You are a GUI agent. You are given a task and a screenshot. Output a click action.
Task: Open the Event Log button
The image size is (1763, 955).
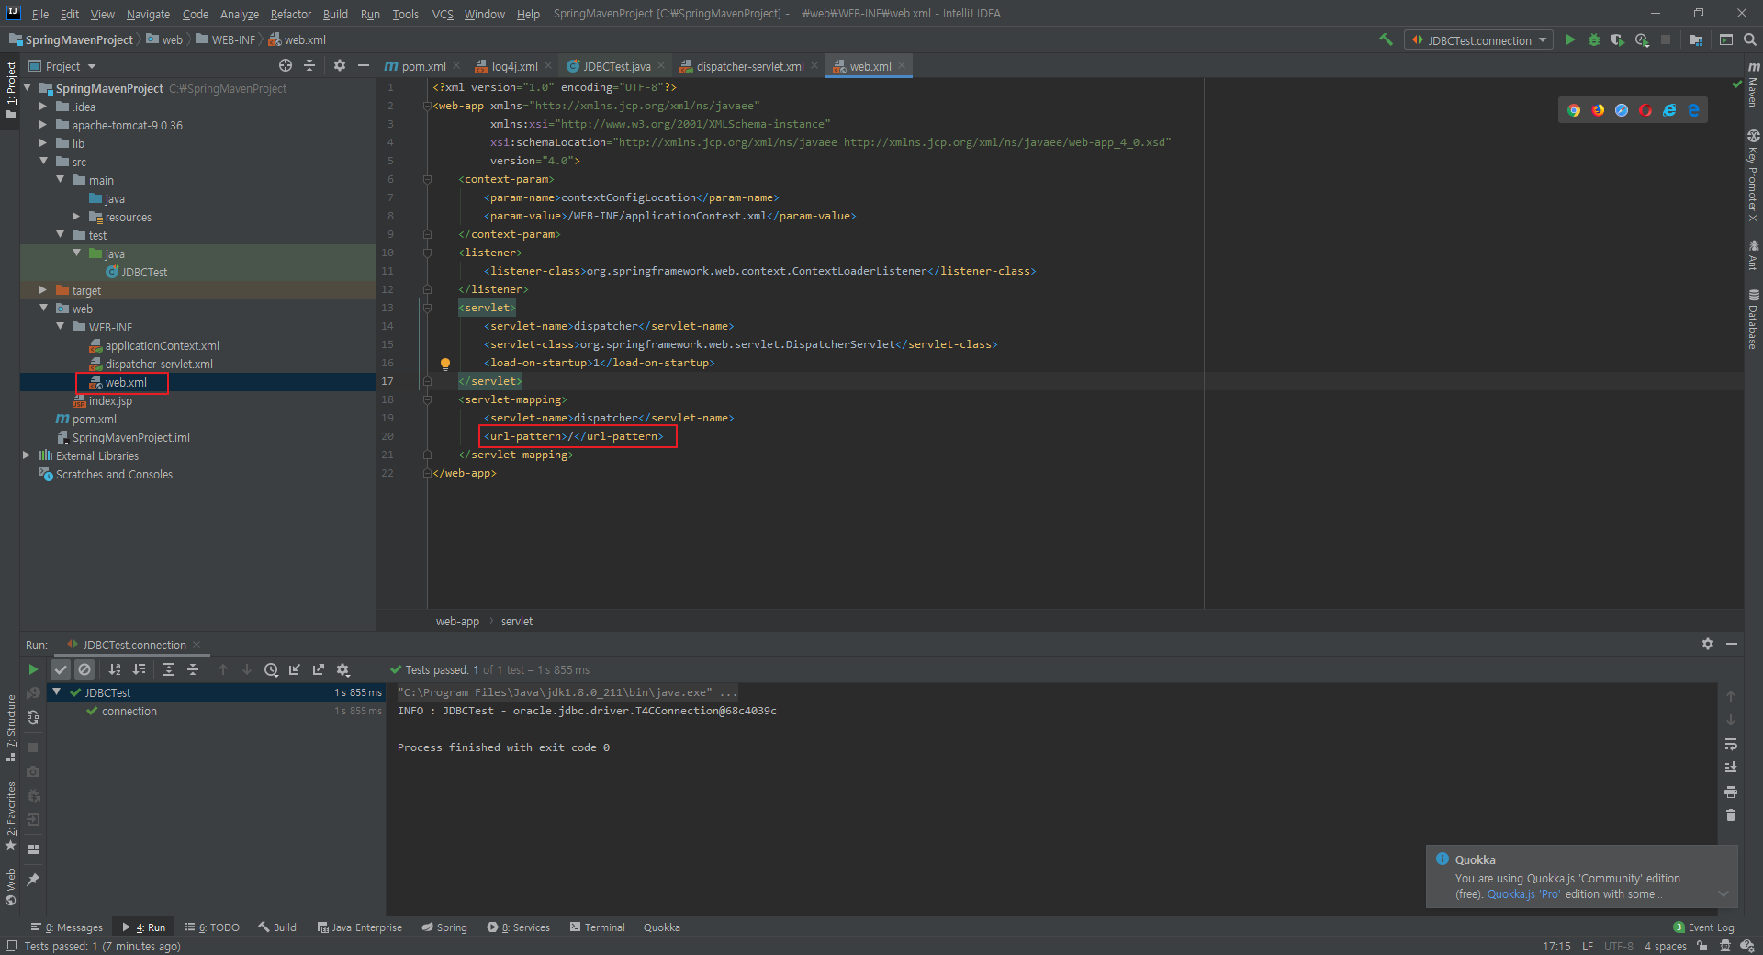coord(1703,927)
